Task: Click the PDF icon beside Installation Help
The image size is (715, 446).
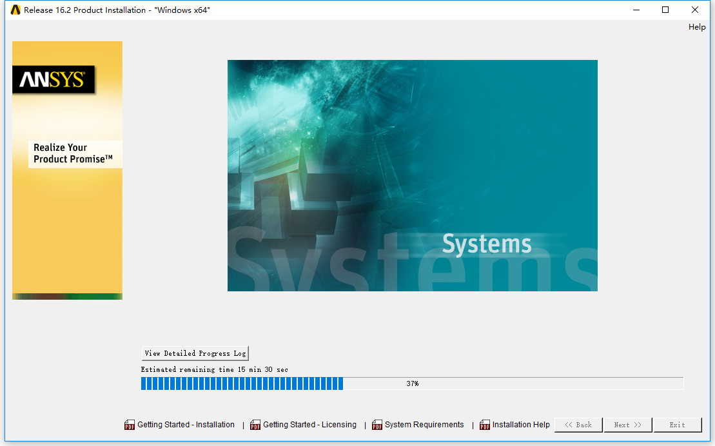Action: tap(485, 425)
